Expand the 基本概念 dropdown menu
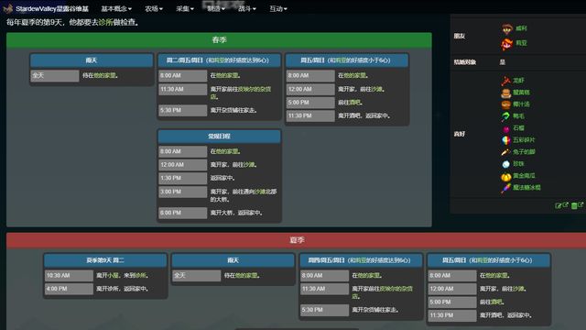The width and height of the screenshot is (586, 330). point(116,8)
